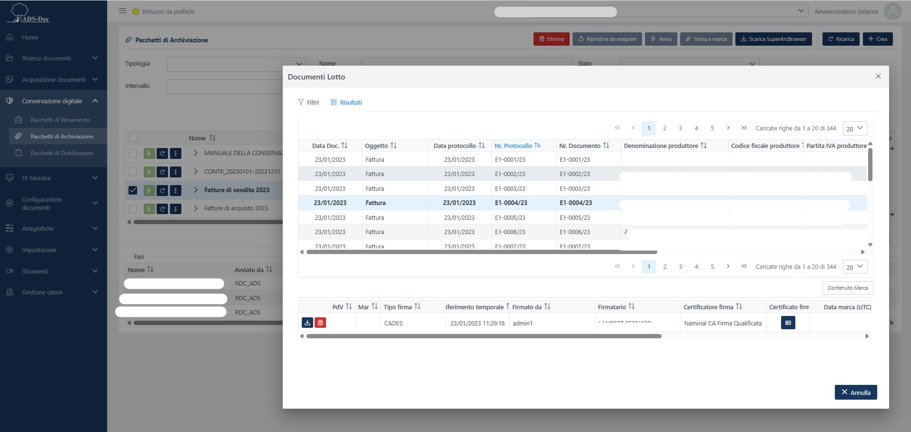This screenshot has height=432, width=911.
Task: Click the Contenuto Marca button
Action: click(847, 288)
